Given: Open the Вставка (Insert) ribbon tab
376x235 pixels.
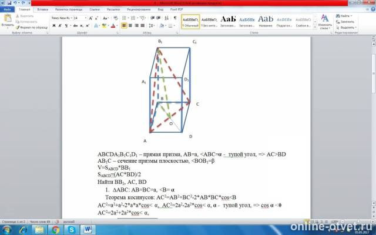Looking at the screenshot, I should [x=43, y=9].
